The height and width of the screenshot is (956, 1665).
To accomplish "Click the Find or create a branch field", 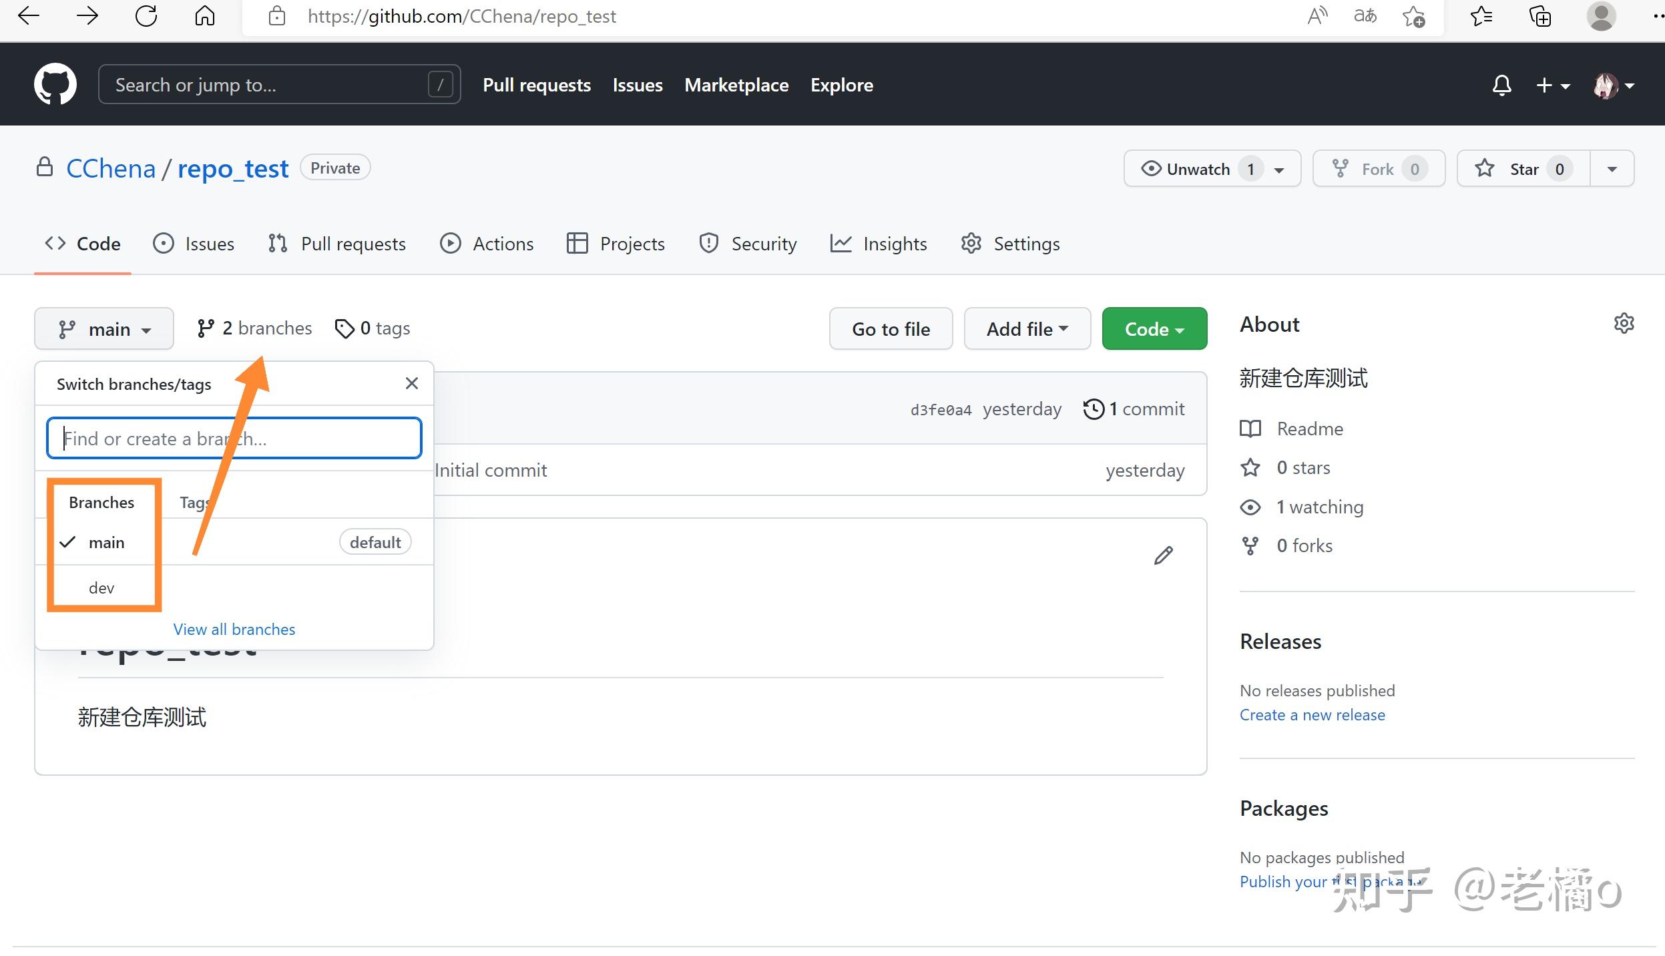I will [234, 438].
